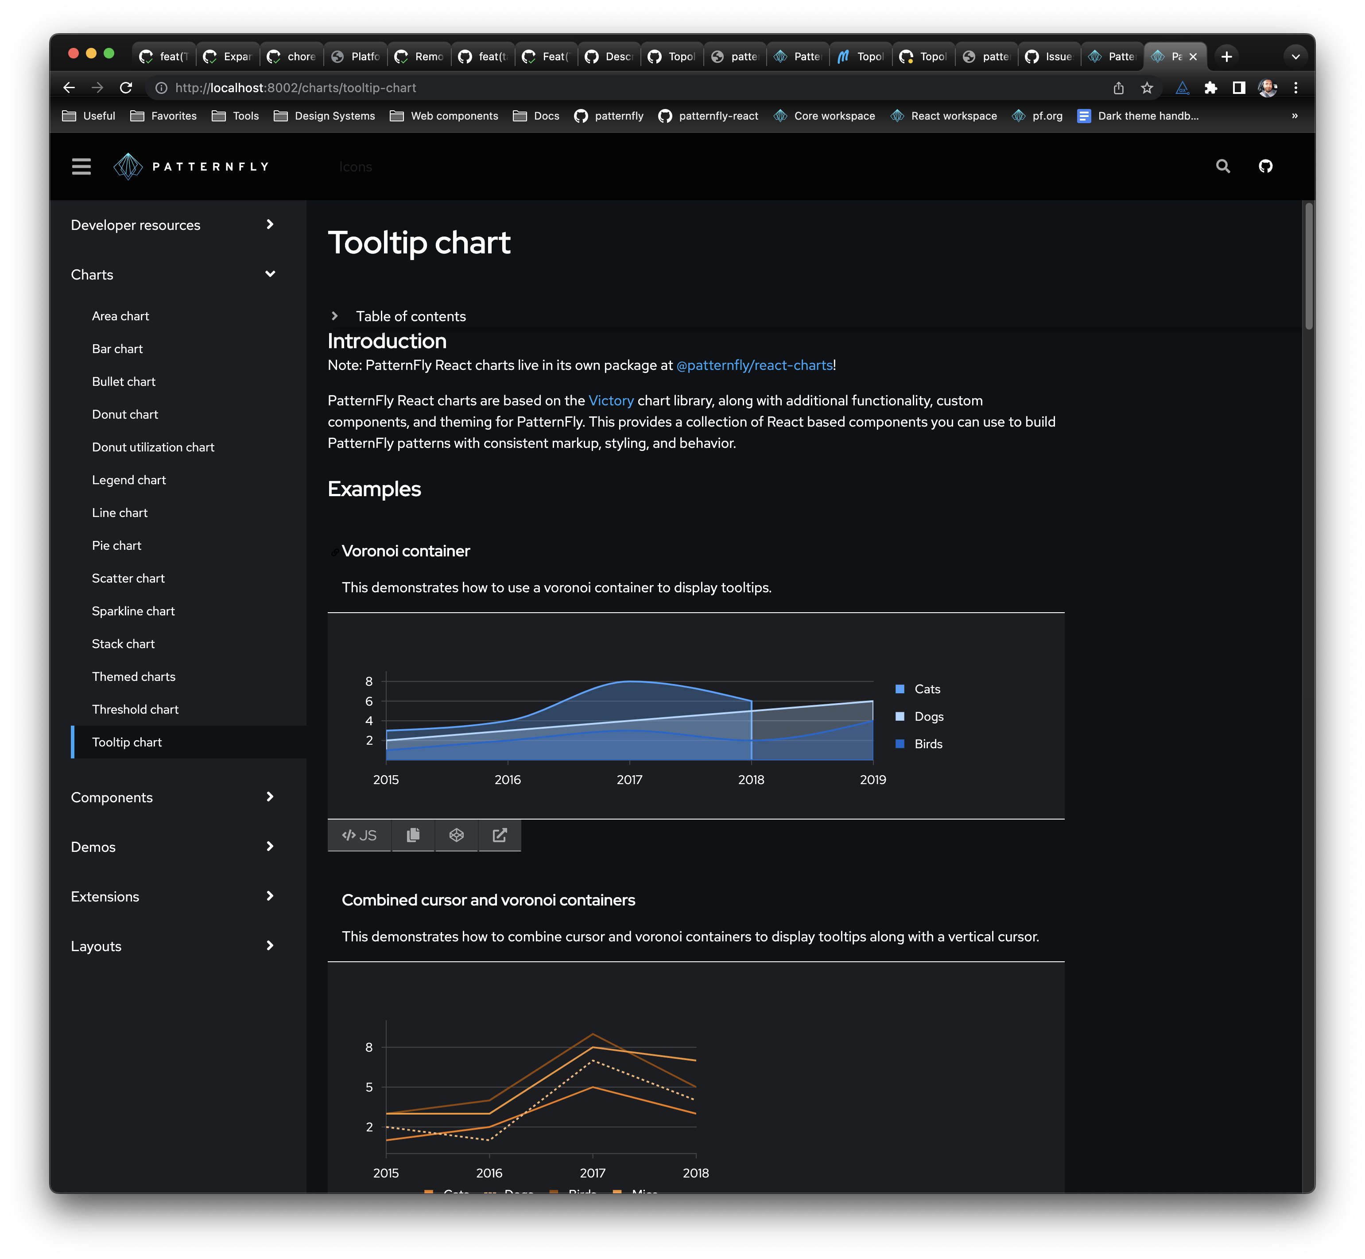Viewport: 1365px width, 1259px height.
Task: Go to Donut utilization chart page
Action: [x=152, y=447]
